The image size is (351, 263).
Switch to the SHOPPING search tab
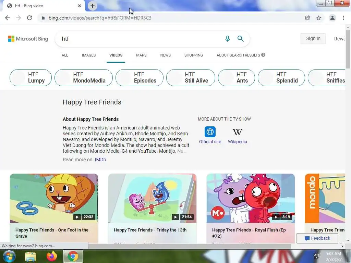(x=194, y=55)
